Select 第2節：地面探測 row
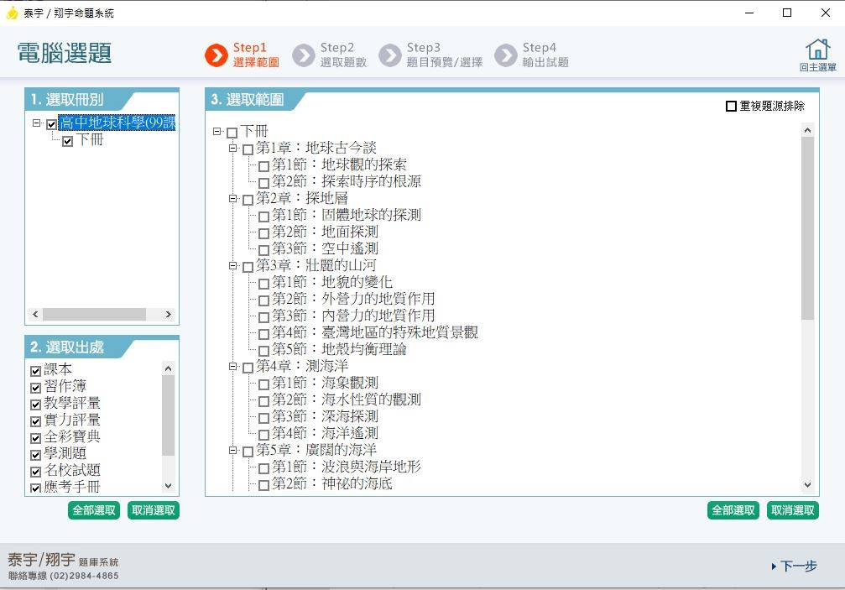 coord(325,232)
